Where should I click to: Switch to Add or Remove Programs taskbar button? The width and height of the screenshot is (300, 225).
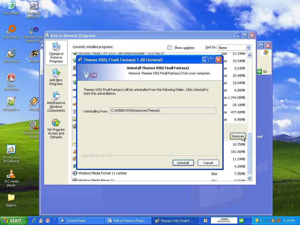tap(128, 221)
